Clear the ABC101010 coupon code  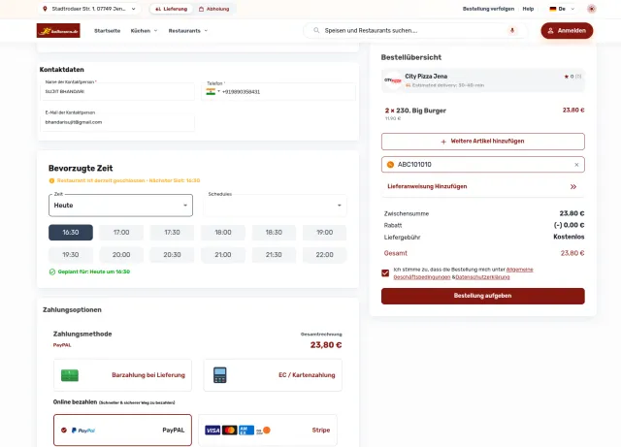coord(576,165)
